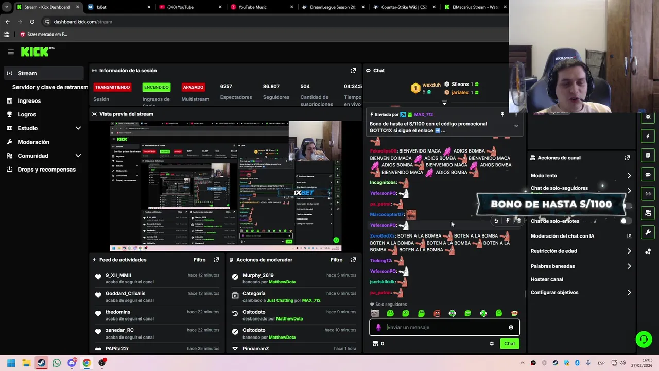Expand the Estudio sidebar section
This screenshot has width=659, height=371.
point(78,128)
